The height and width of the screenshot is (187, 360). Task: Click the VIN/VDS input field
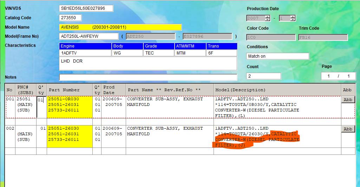tap(86, 8)
